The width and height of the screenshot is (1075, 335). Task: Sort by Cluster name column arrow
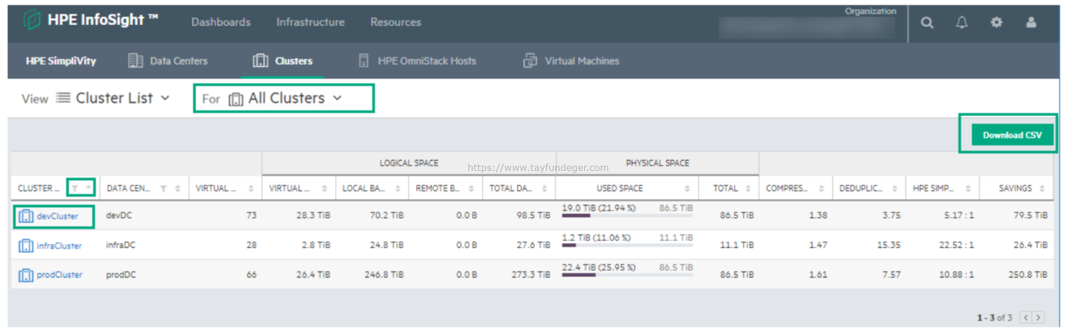88,188
